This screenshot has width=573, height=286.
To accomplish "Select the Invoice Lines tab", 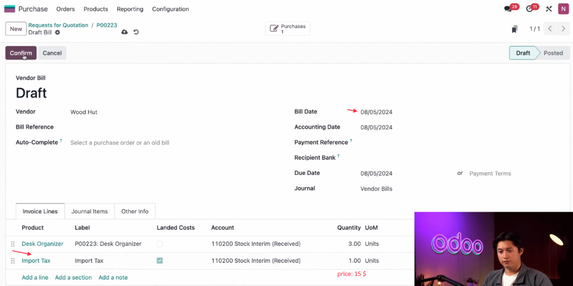I will point(40,212).
